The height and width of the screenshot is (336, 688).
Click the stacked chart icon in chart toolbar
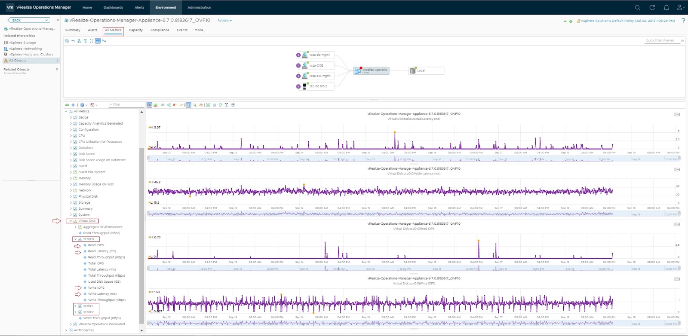[x=155, y=105]
